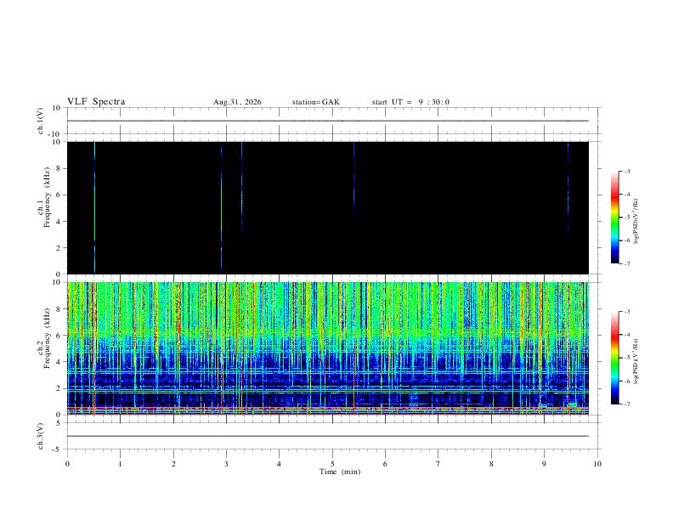Click the ch.1(V) waveform strip
The height and width of the screenshot is (520, 673).
328,121
